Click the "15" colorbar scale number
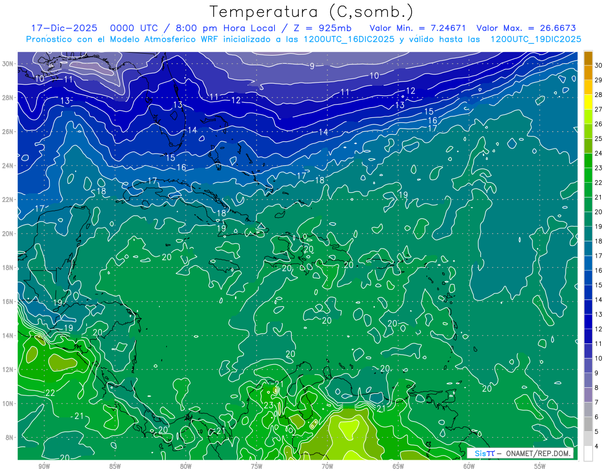The image size is (612, 473). pyautogui.click(x=599, y=285)
